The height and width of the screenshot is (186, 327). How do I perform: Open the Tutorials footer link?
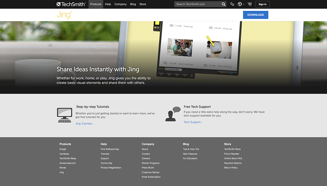pyautogui.click(x=105, y=154)
